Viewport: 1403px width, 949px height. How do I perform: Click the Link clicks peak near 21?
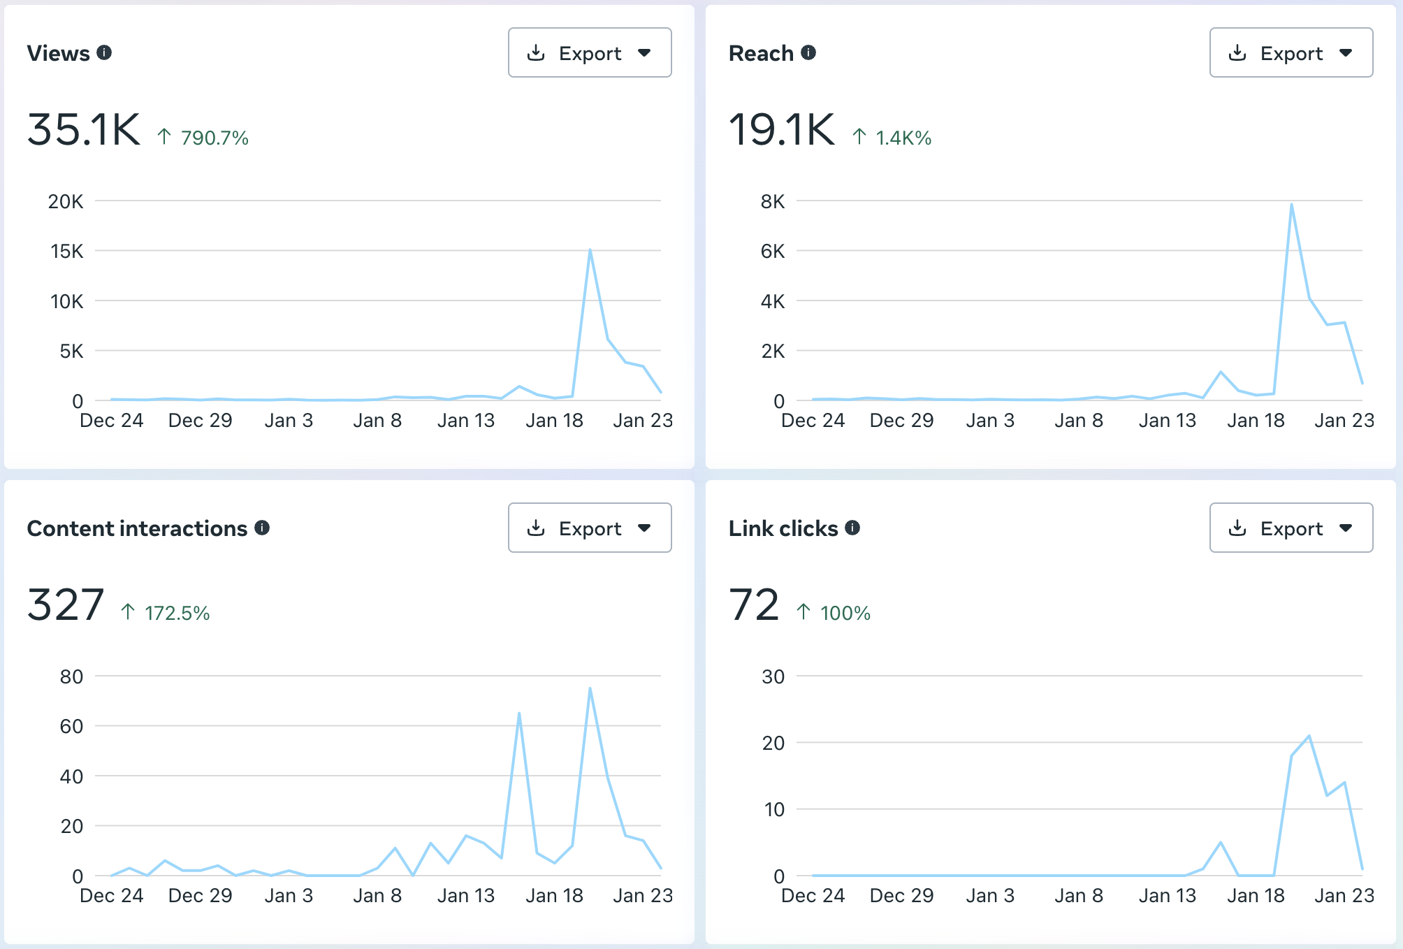tap(1309, 736)
